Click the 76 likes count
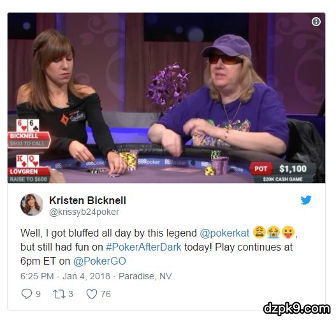 point(106,294)
